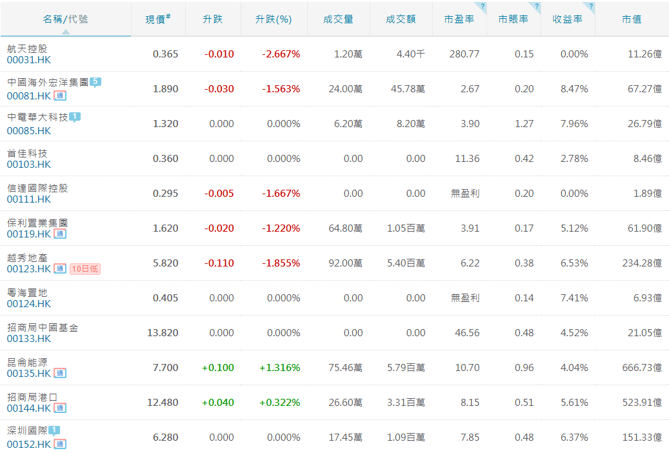Open stock code 00103.HK
This screenshot has width=669, height=453.
coord(28,165)
